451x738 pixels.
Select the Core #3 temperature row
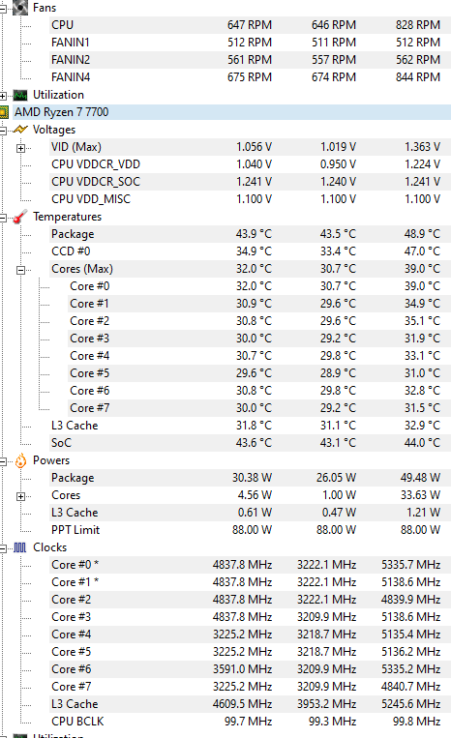point(259,339)
